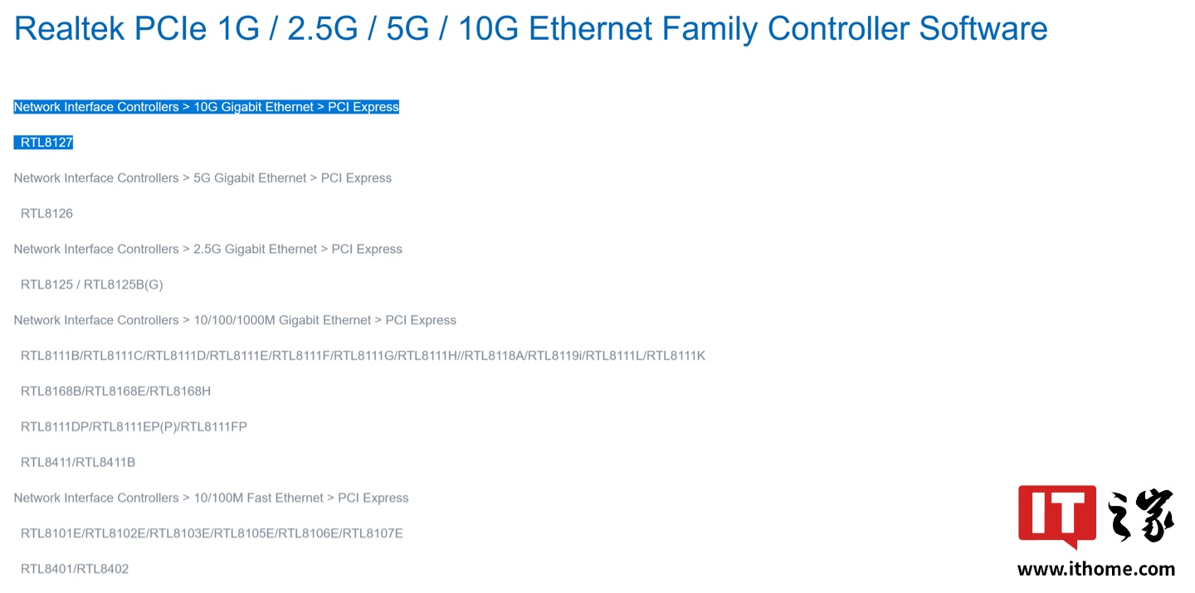1195x593 pixels.
Task: Select the RTL8168B/RTL8168E/RTL8168H entry
Action: pos(116,391)
